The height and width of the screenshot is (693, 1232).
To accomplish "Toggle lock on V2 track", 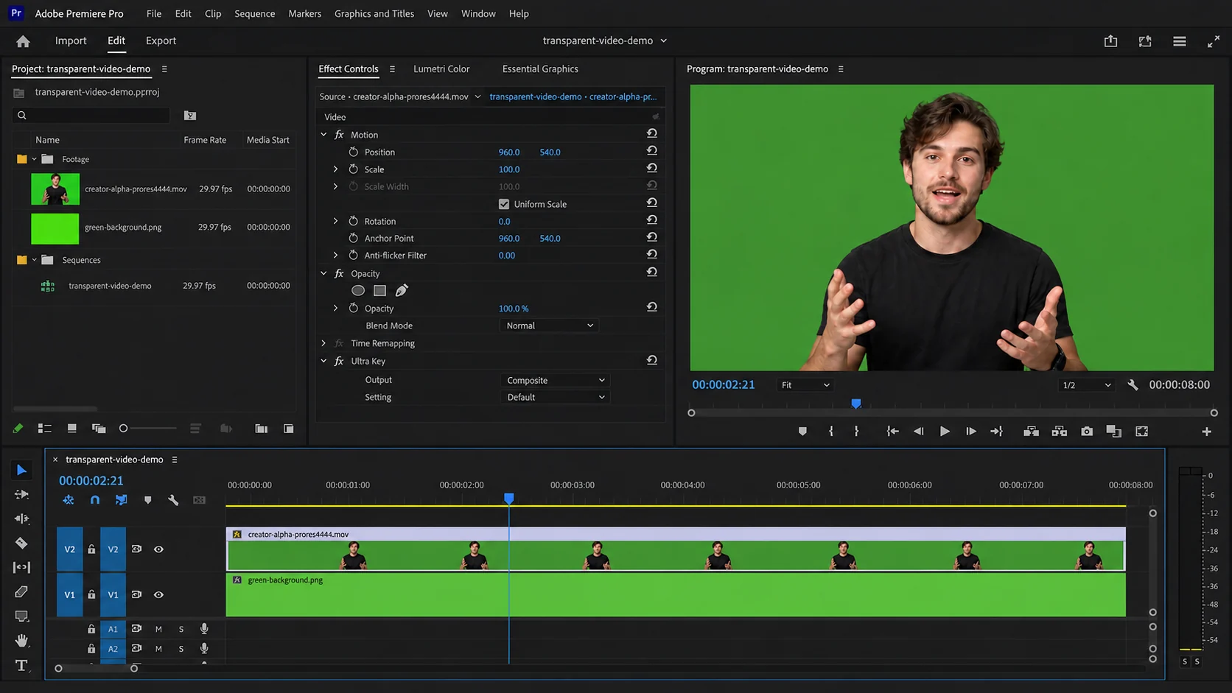I will coord(91,549).
